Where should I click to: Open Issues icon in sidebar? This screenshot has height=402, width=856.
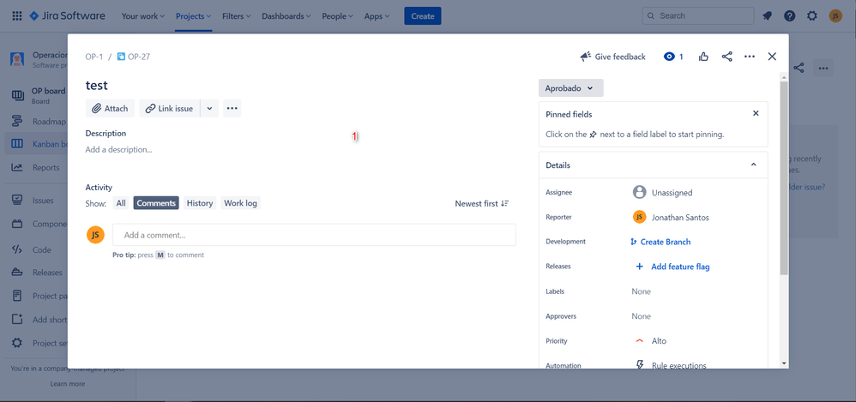[17, 200]
